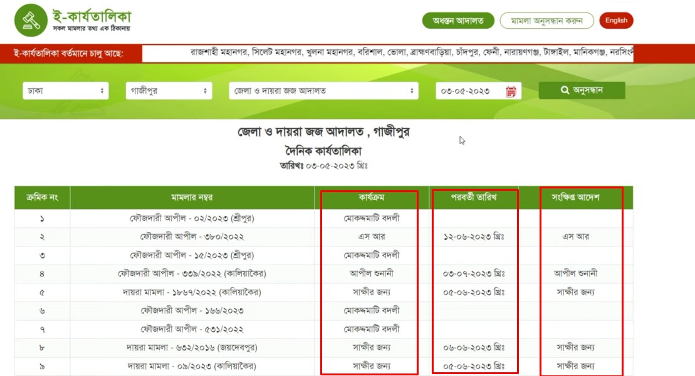This screenshot has height=376, width=695.
Task: Select case ফৌজদারী আপীল - ০২/২০২৩ (শ্রীপুর)
Action: tap(192, 219)
